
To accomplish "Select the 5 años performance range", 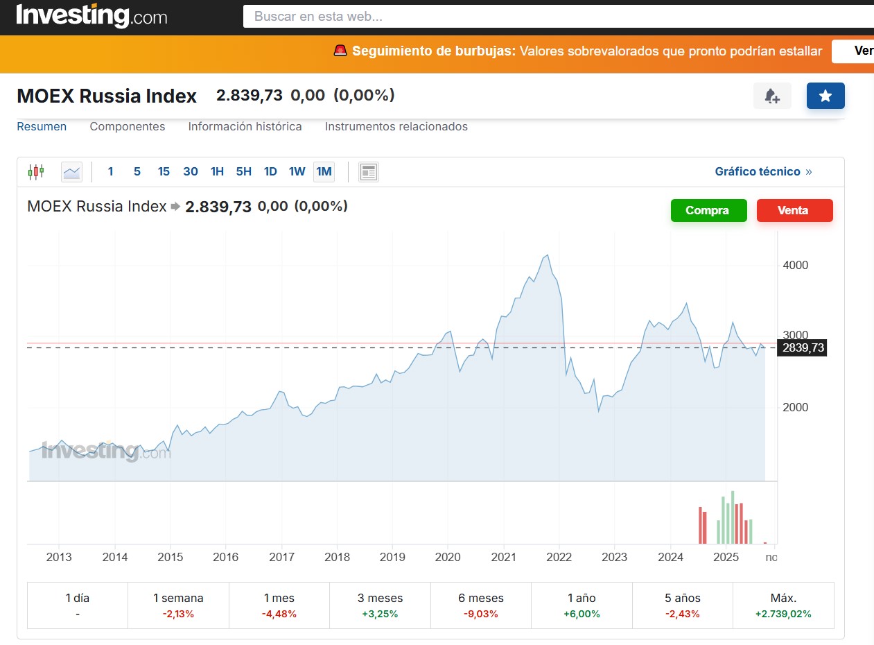I will tap(682, 605).
